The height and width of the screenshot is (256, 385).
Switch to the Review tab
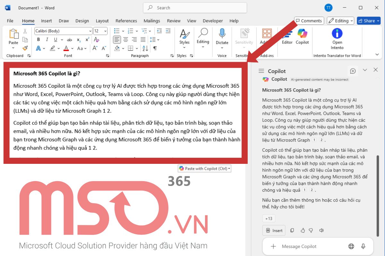174,21
